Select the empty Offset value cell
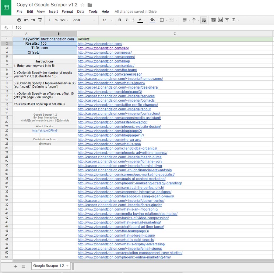274x273 pixels. coord(58,52)
